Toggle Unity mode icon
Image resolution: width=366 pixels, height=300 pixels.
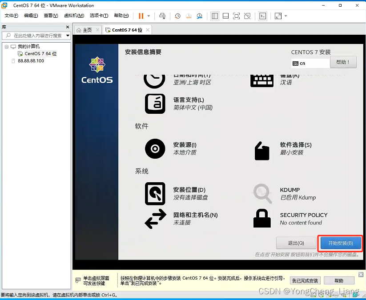pos(247,16)
